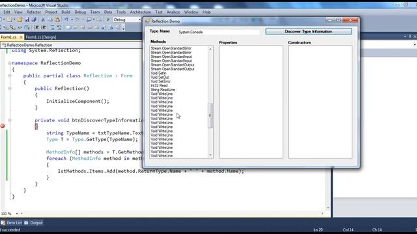Collapse btnDiscoverTypeInformation method block

[x=10, y=120]
